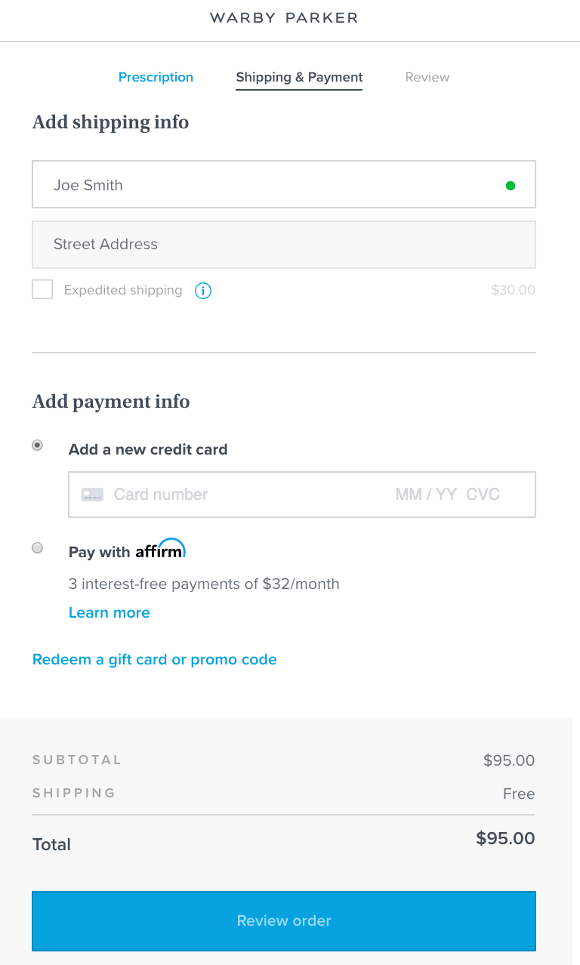Click Redeem a gift card or promo code
This screenshot has width=580, height=965.
[x=154, y=659]
